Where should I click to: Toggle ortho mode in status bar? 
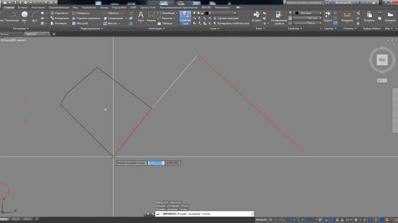[285, 220]
